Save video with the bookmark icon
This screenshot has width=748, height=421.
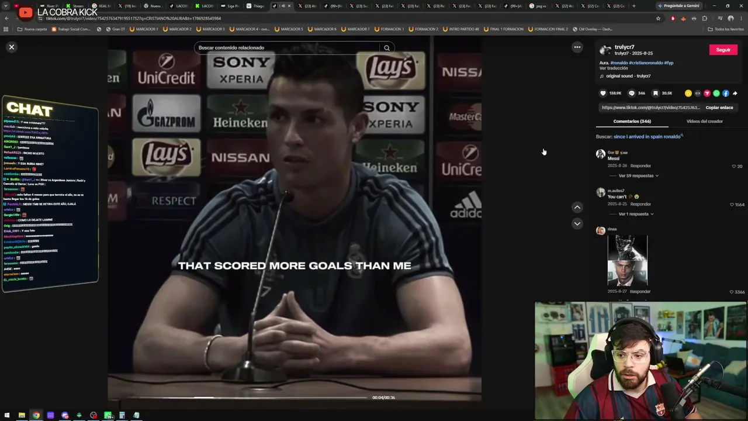point(655,93)
